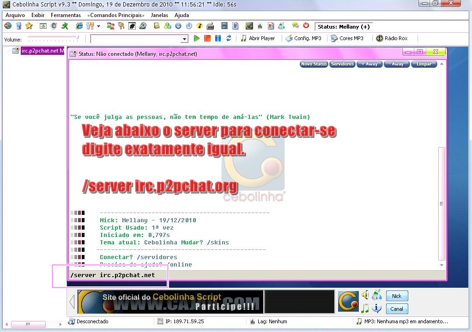The width and height of the screenshot is (472, 332).
Task: Play the MP3 with green play button
Action: click(197, 38)
